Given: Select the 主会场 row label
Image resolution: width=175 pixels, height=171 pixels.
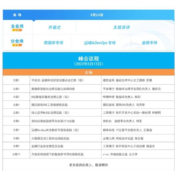Looking at the screenshot, I should 17,26.
